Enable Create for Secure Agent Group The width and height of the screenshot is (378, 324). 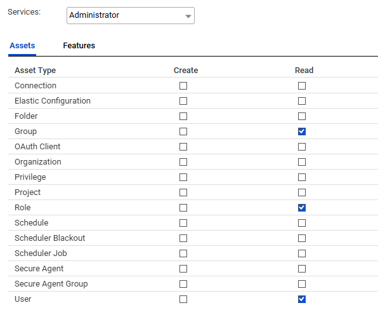[183, 284]
